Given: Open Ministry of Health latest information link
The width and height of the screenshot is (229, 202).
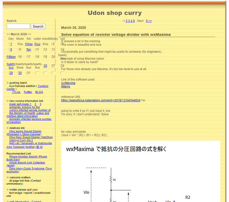Looking at the screenshot, I should (29, 113).
